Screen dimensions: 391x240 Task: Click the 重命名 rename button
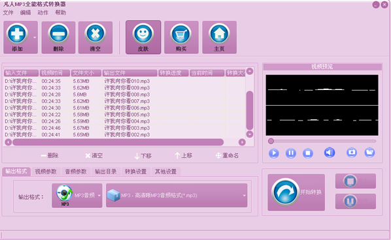227,156
